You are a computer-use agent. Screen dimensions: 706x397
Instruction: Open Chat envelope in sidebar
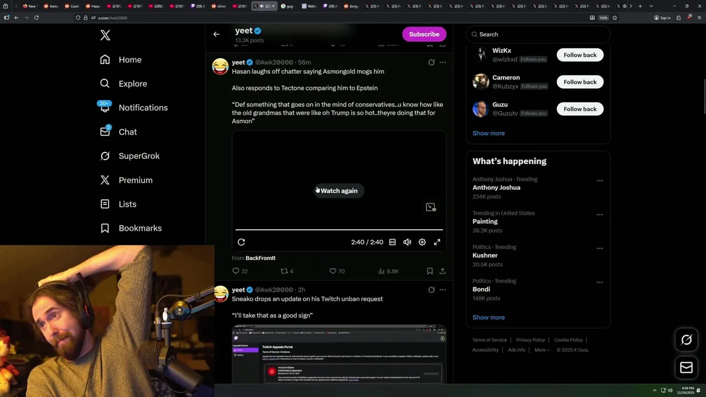click(x=105, y=131)
